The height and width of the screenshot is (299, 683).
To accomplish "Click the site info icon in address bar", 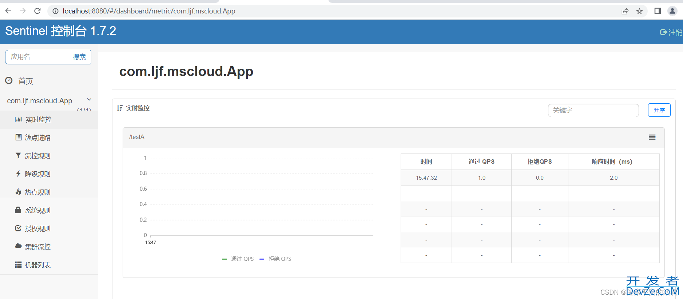I will pos(55,11).
